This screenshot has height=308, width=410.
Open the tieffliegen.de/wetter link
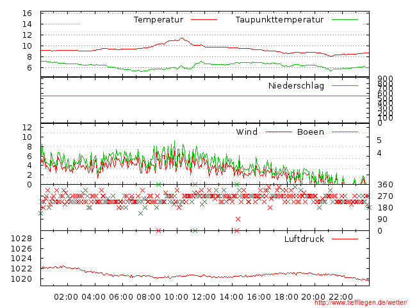361,303
